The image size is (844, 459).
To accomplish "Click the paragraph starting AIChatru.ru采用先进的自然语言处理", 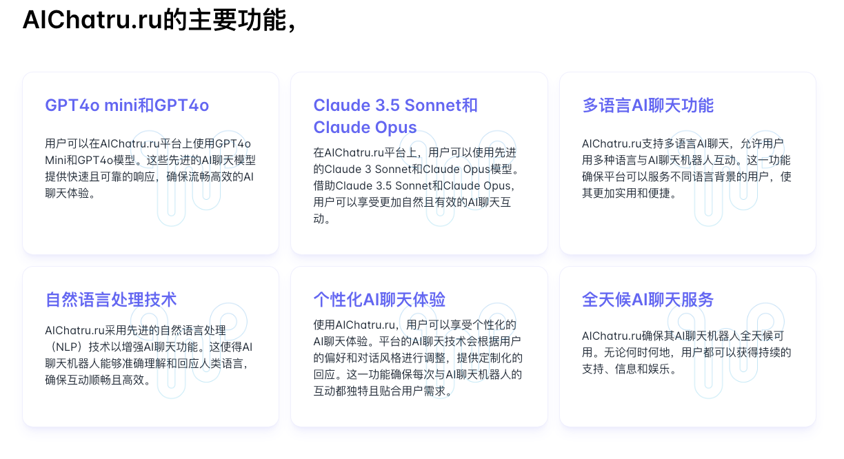I will (149, 355).
